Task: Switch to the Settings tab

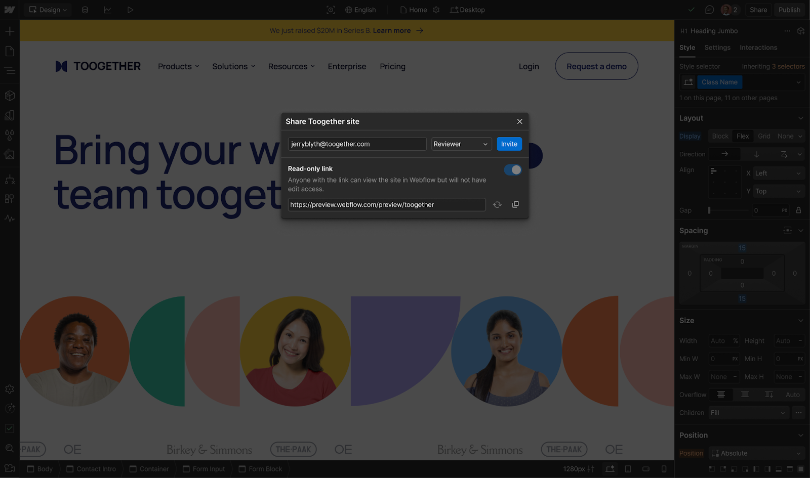Action: (x=717, y=48)
